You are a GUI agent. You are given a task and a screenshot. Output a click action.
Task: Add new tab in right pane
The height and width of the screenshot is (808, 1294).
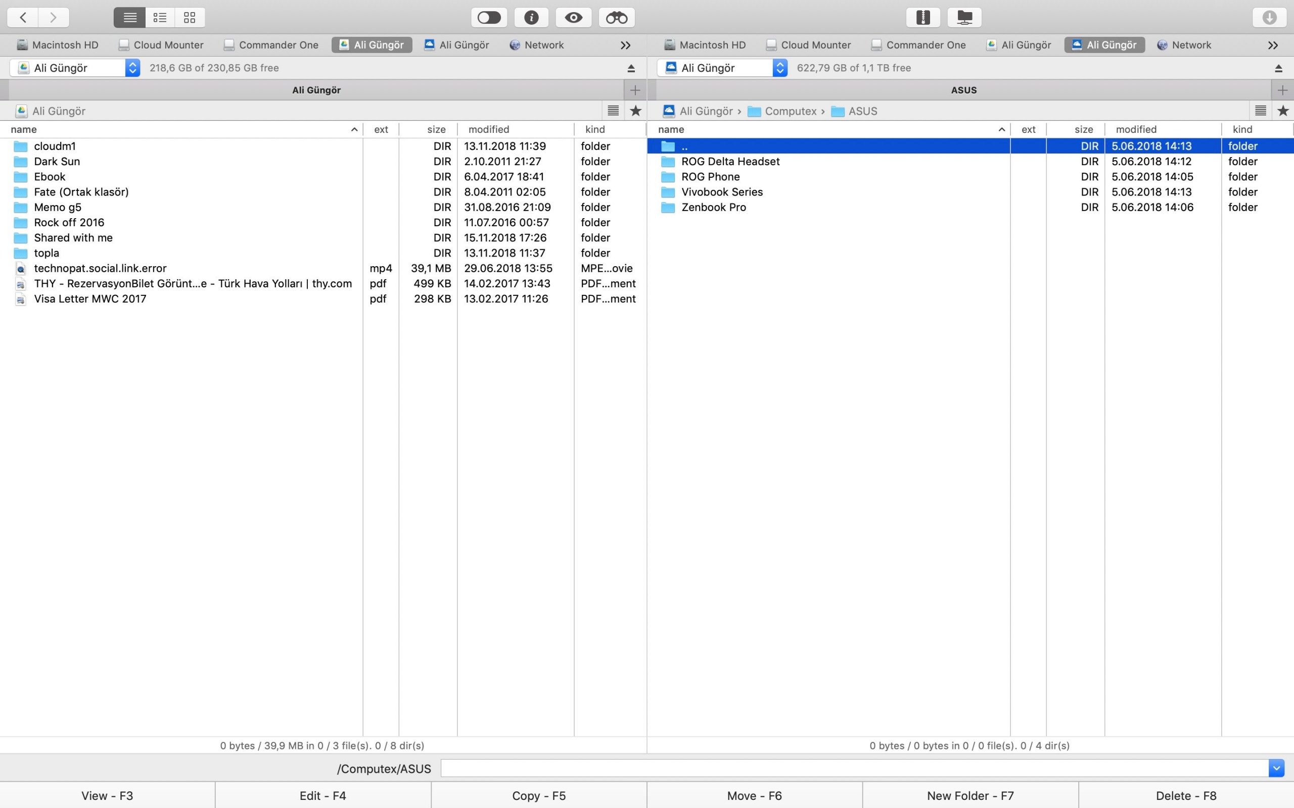[1282, 90]
